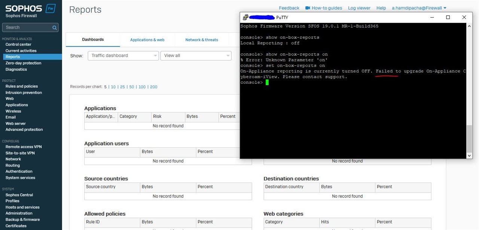Set records per chart to 200
The image size is (479, 230).
pos(153,87)
